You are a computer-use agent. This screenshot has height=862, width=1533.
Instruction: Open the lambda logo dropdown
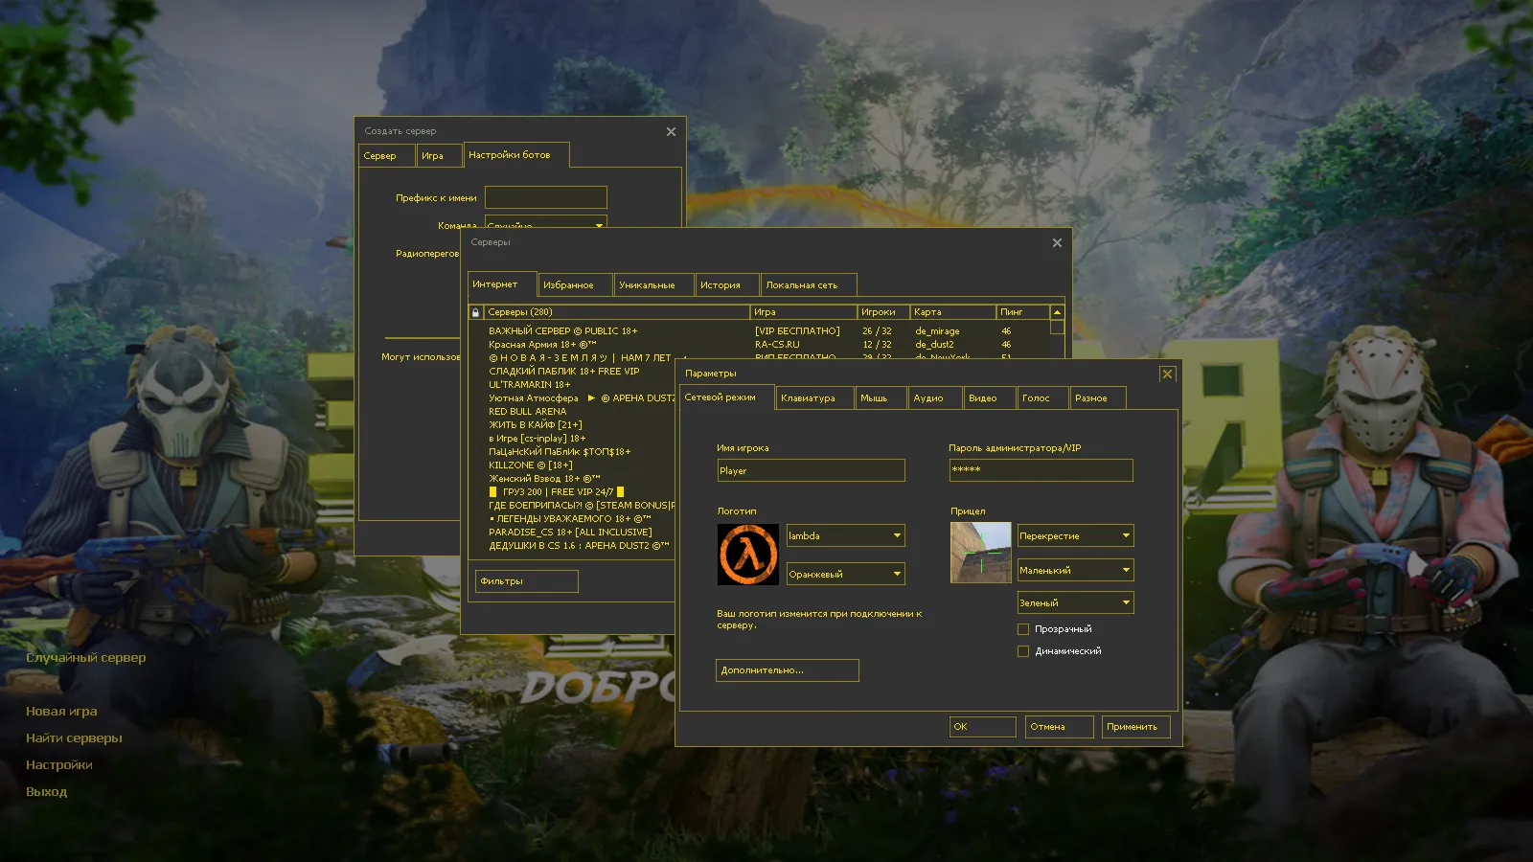tap(845, 536)
